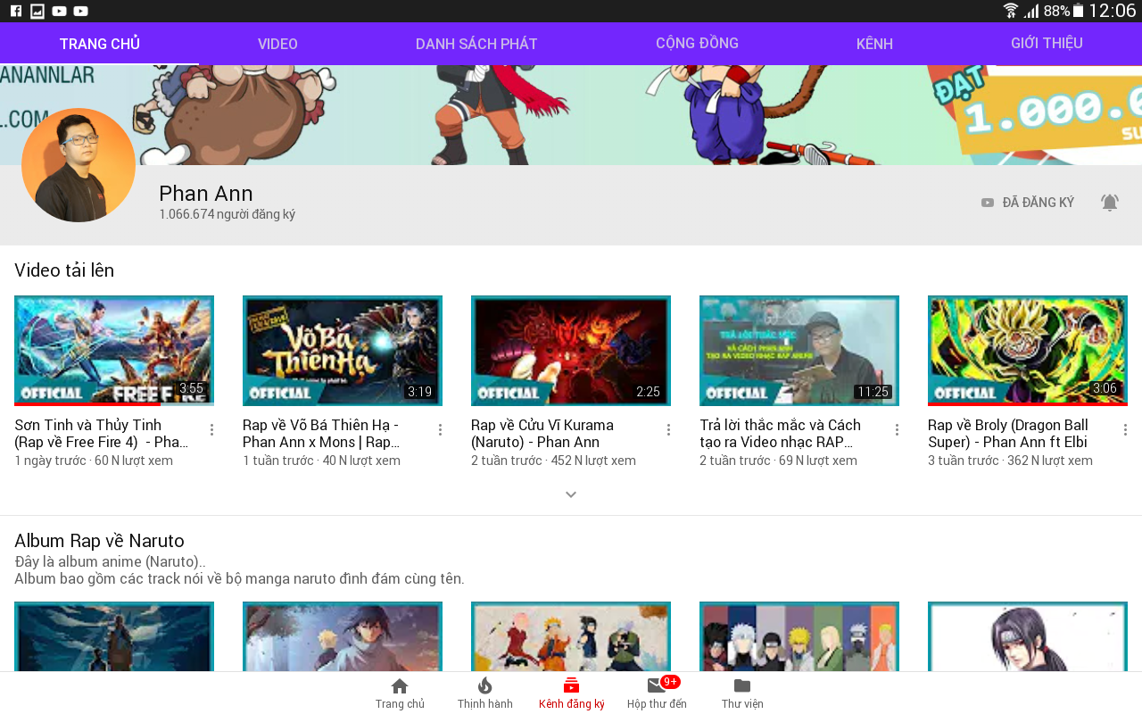Tap subscriber count 1.066.674 người đăng ký
Viewport: 1142px width, 714px height.
click(x=227, y=214)
